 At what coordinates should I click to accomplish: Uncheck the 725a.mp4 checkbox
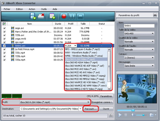[x=4, y=60]
